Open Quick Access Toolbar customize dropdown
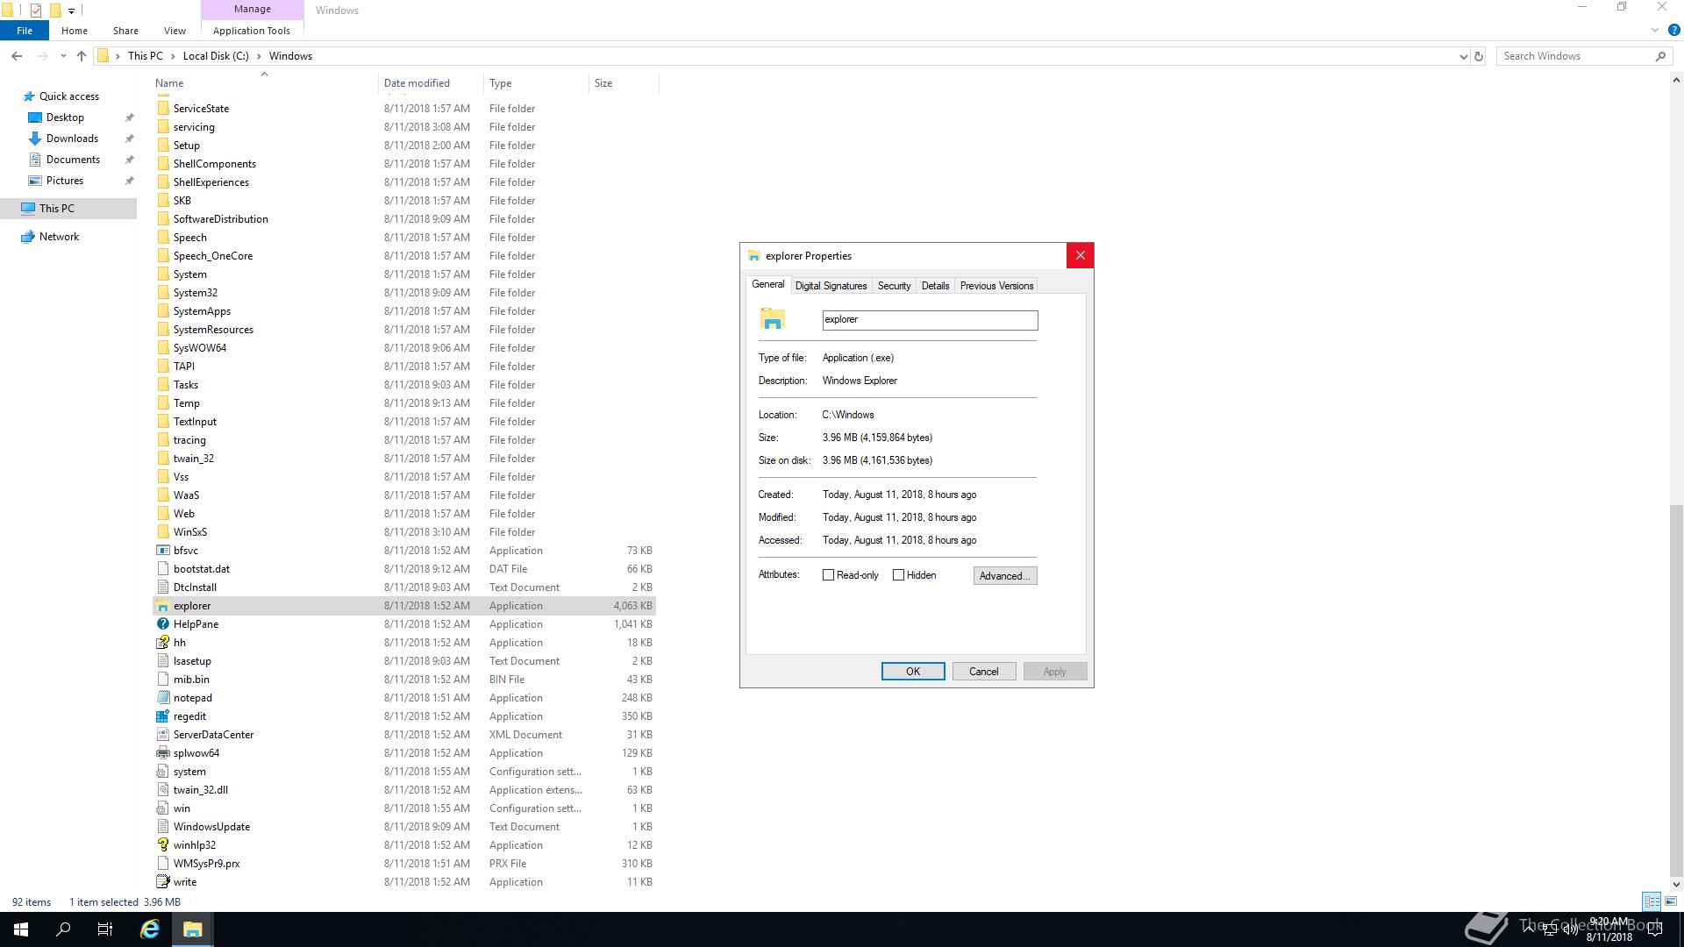The height and width of the screenshot is (947, 1684). (71, 11)
